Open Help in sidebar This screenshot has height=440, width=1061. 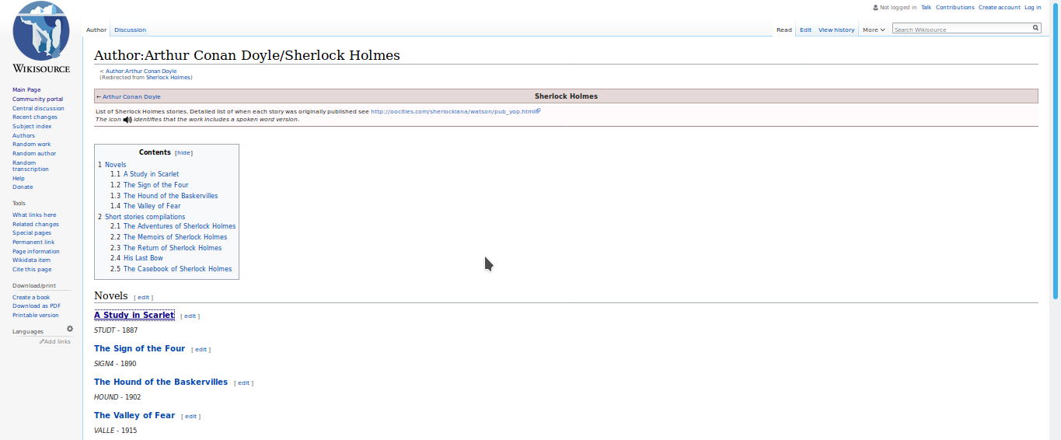click(x=19, y=178)
